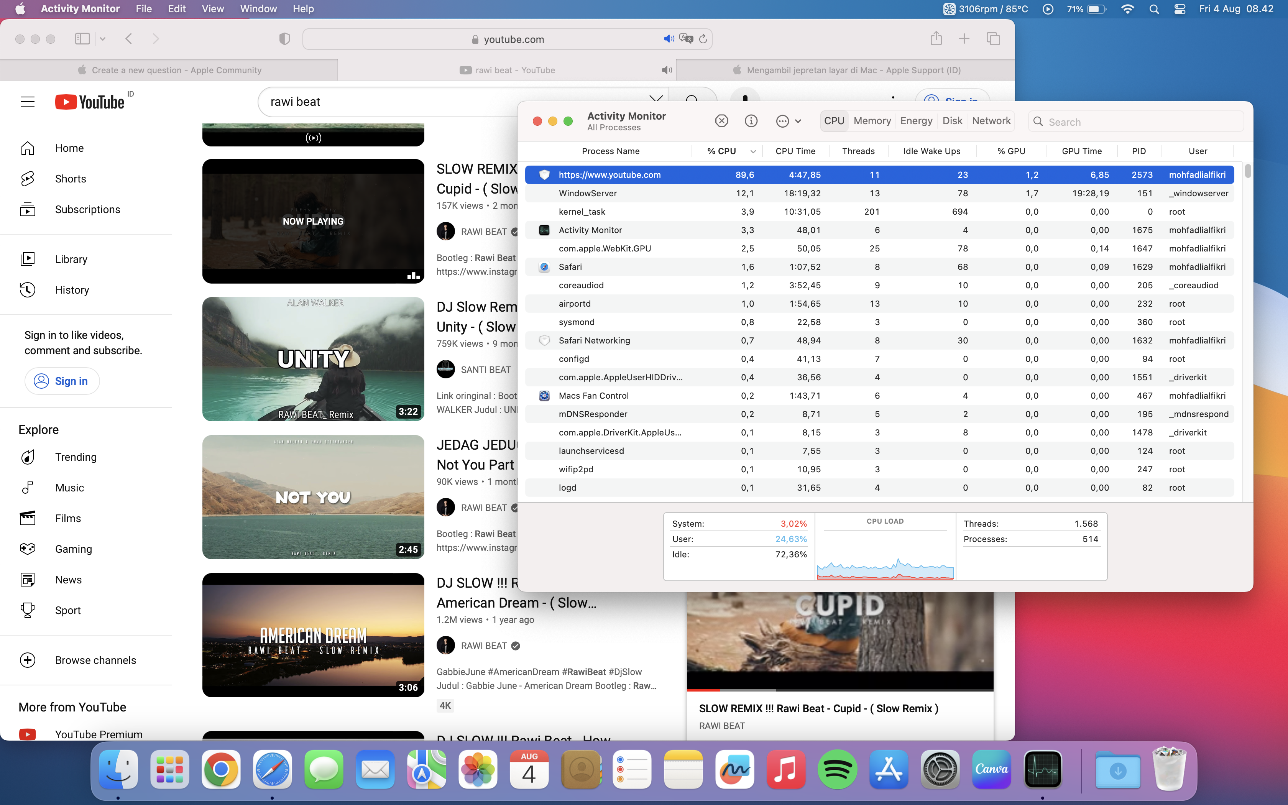This screenshot has width=1288, height=805.
Task: Toggle the Safari sidebar
Action: tap(82, 39)
